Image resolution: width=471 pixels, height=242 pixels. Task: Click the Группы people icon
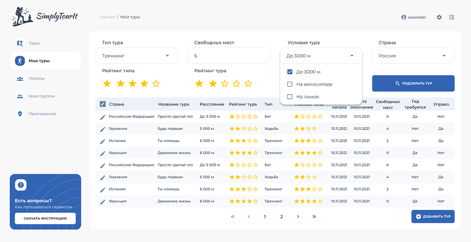[20, 78]
